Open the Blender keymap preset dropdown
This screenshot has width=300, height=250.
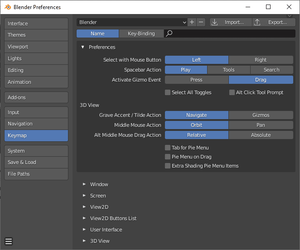[132, 22]
